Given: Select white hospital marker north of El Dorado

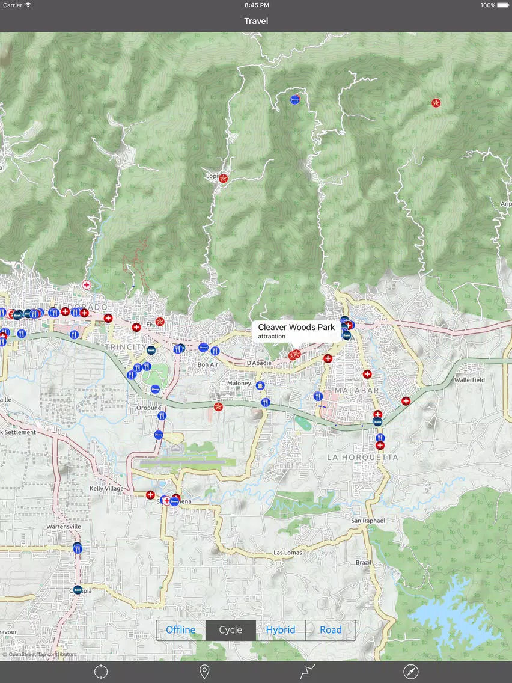Looking at the screenshot, I should (87, 285).
